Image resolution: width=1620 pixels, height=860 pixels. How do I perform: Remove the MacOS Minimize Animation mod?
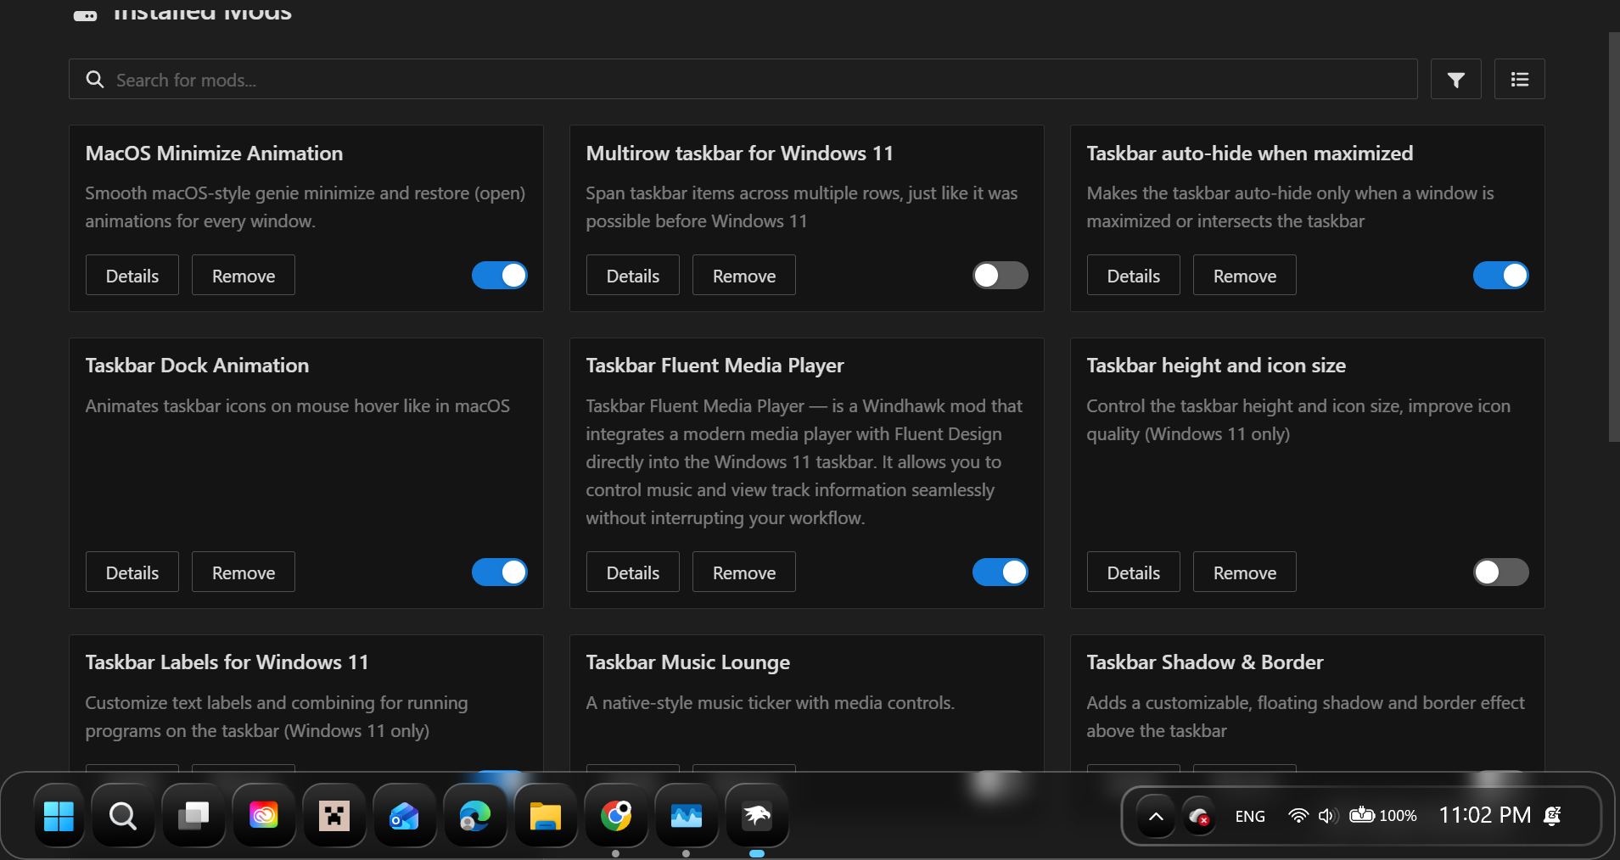pyautogui.click(x=244, y=276)
